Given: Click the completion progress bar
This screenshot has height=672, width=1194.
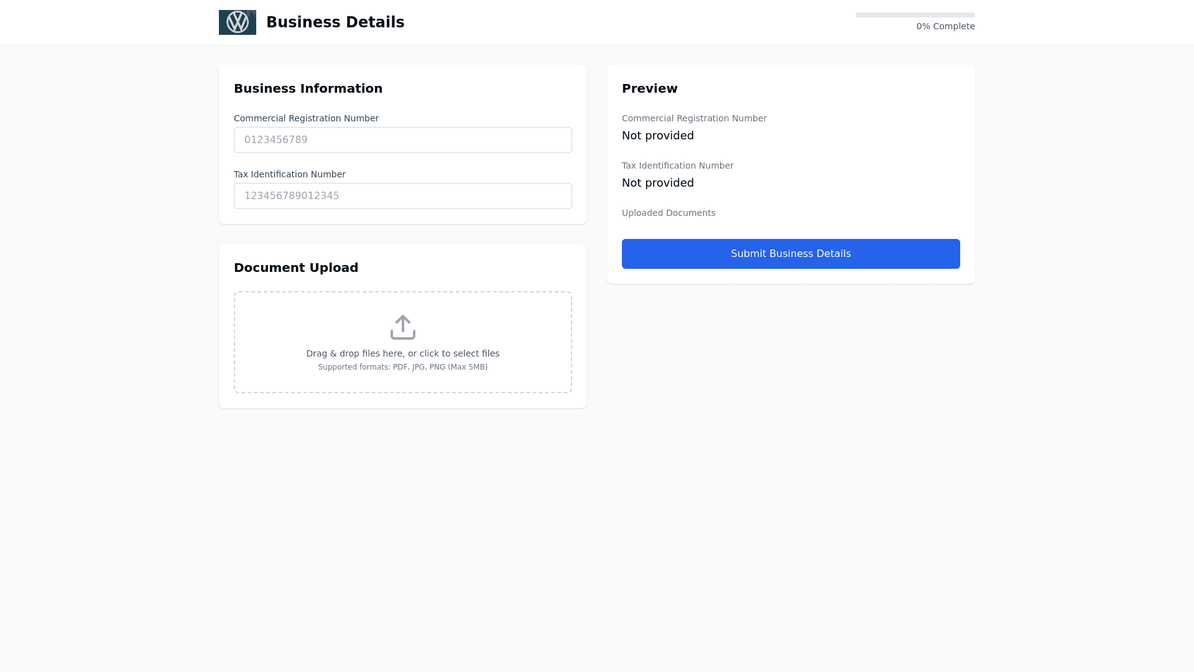Looking at the screenshot, I should [x=915, y=15].
